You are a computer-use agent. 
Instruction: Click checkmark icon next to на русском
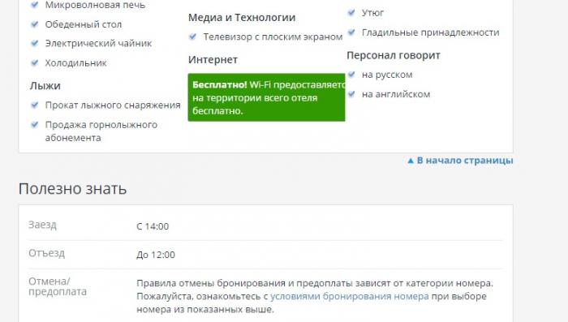[351, 75]
